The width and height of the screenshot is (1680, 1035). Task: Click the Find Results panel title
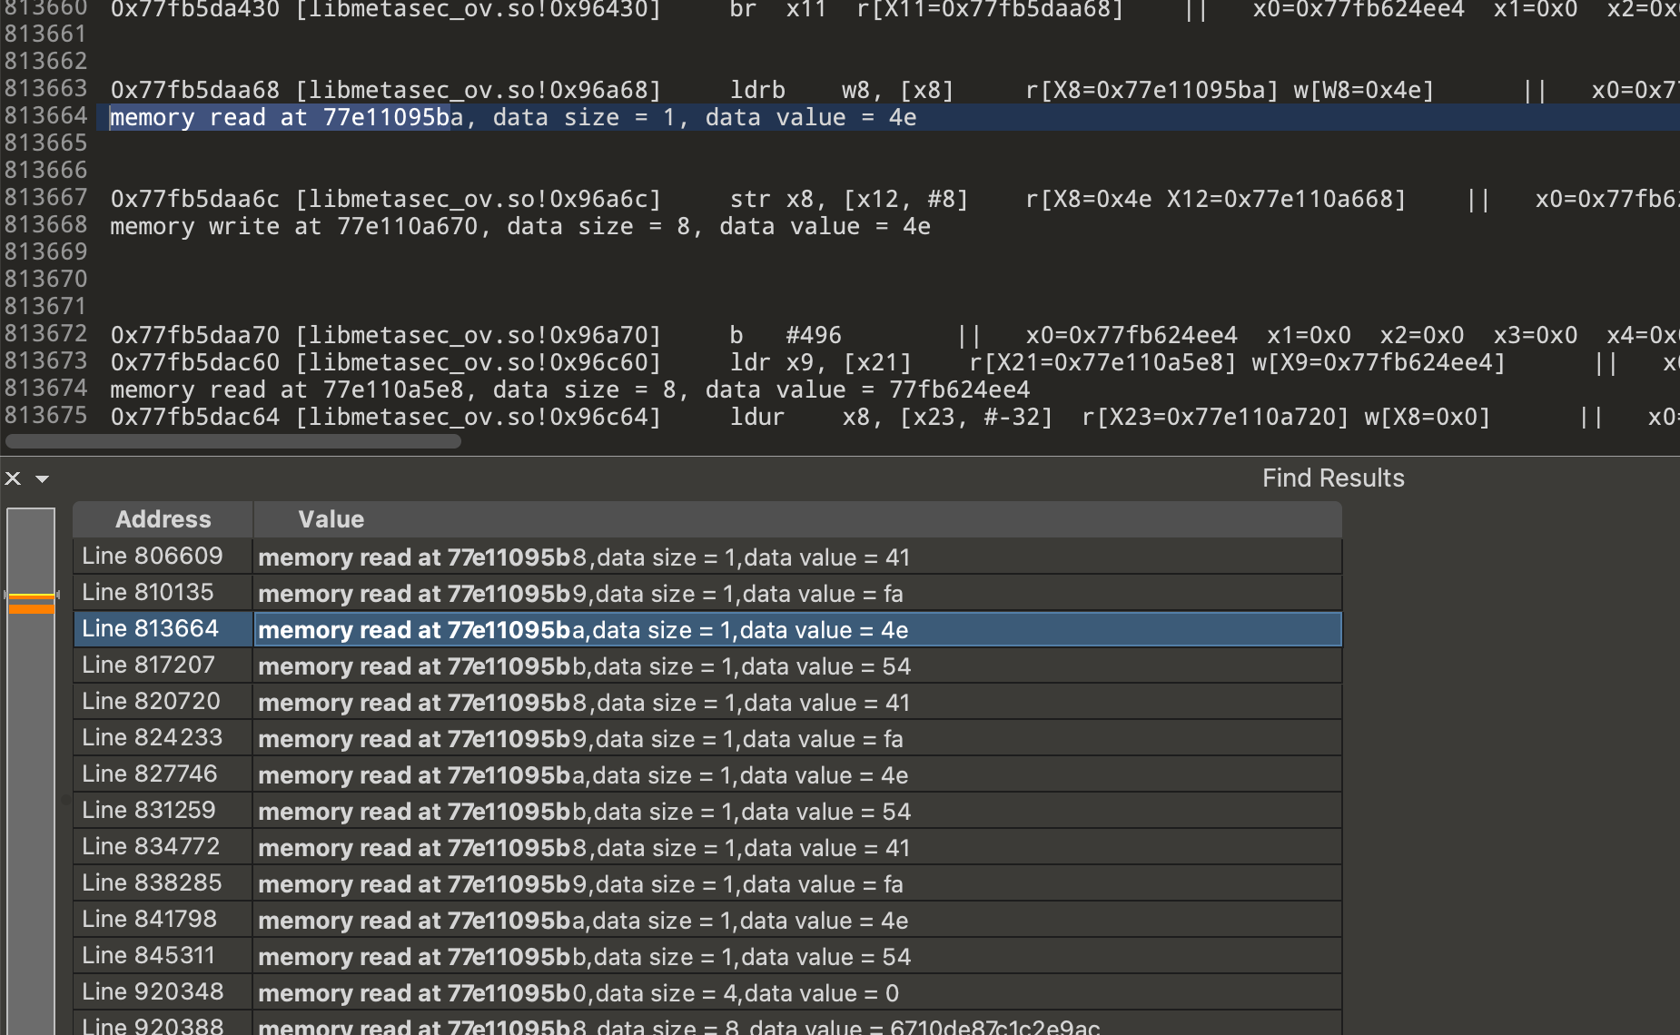(1332, 478)
